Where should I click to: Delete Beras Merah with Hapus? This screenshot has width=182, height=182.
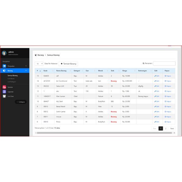168,106
